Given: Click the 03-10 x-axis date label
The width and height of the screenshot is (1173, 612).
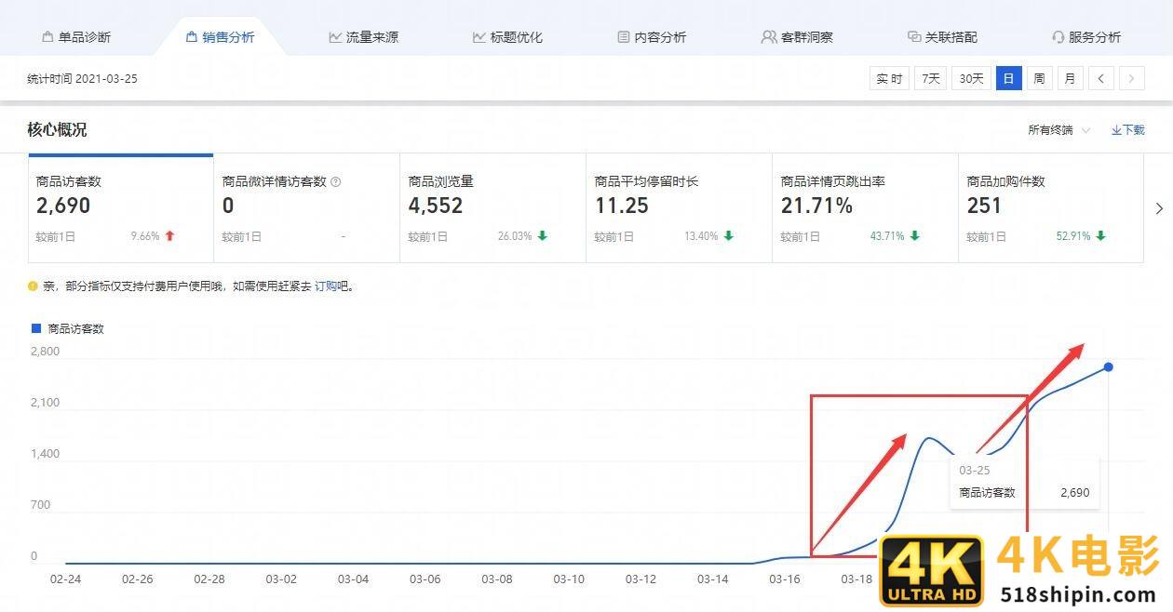Looking at the screenshot, I should (569, 579).
